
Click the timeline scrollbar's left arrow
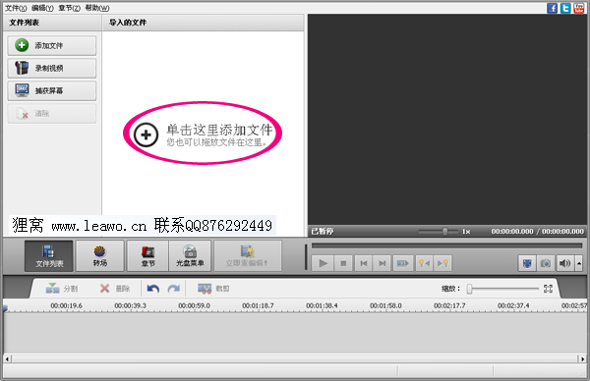tap(7, 358)
